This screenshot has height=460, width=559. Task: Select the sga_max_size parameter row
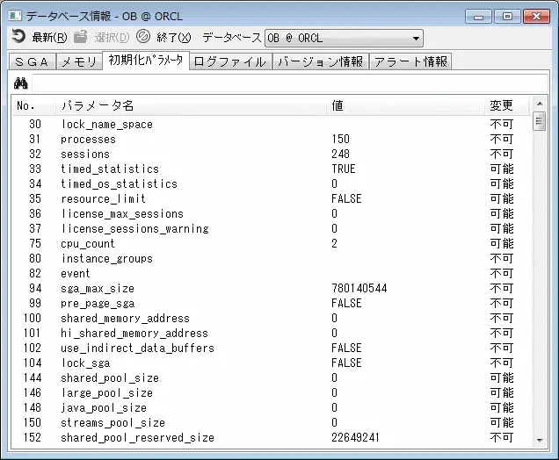coord(98,288)
